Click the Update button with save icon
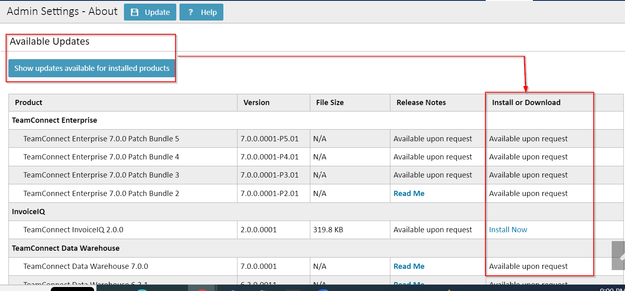 pos(150,12)
